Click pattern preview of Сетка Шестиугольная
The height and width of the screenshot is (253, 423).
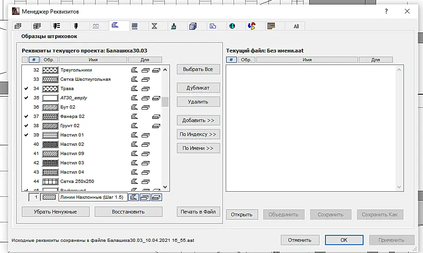[x=50, y=79]
